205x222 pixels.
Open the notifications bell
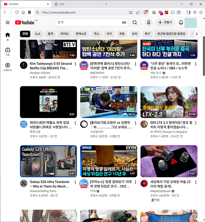point(181,23)
